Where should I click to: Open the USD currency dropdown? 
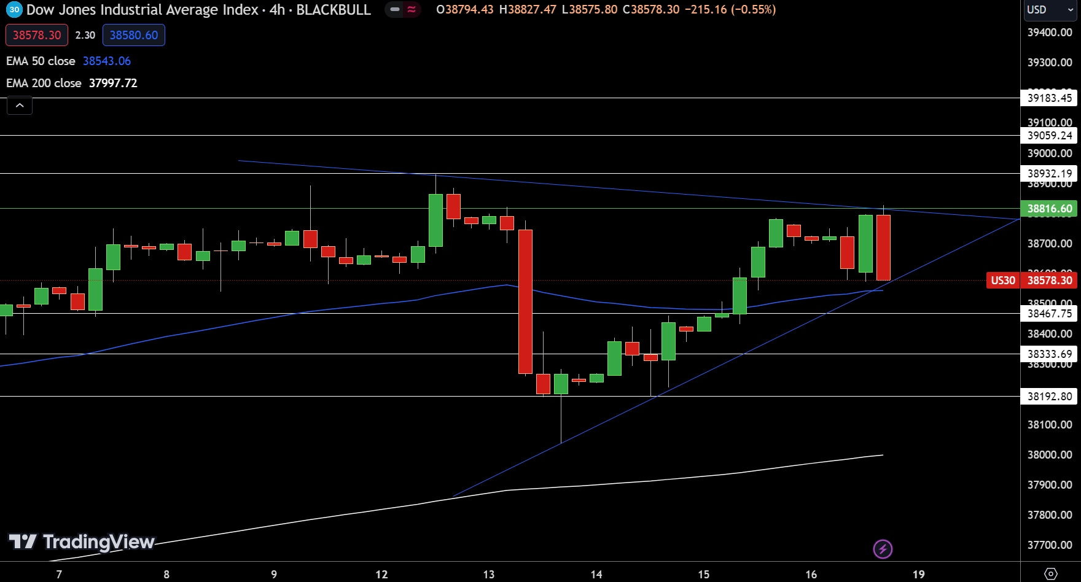tap(1050, 10)
